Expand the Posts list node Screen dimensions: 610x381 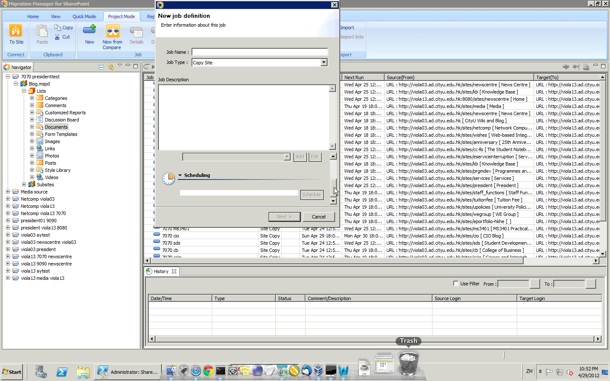[x=32, y=163]
